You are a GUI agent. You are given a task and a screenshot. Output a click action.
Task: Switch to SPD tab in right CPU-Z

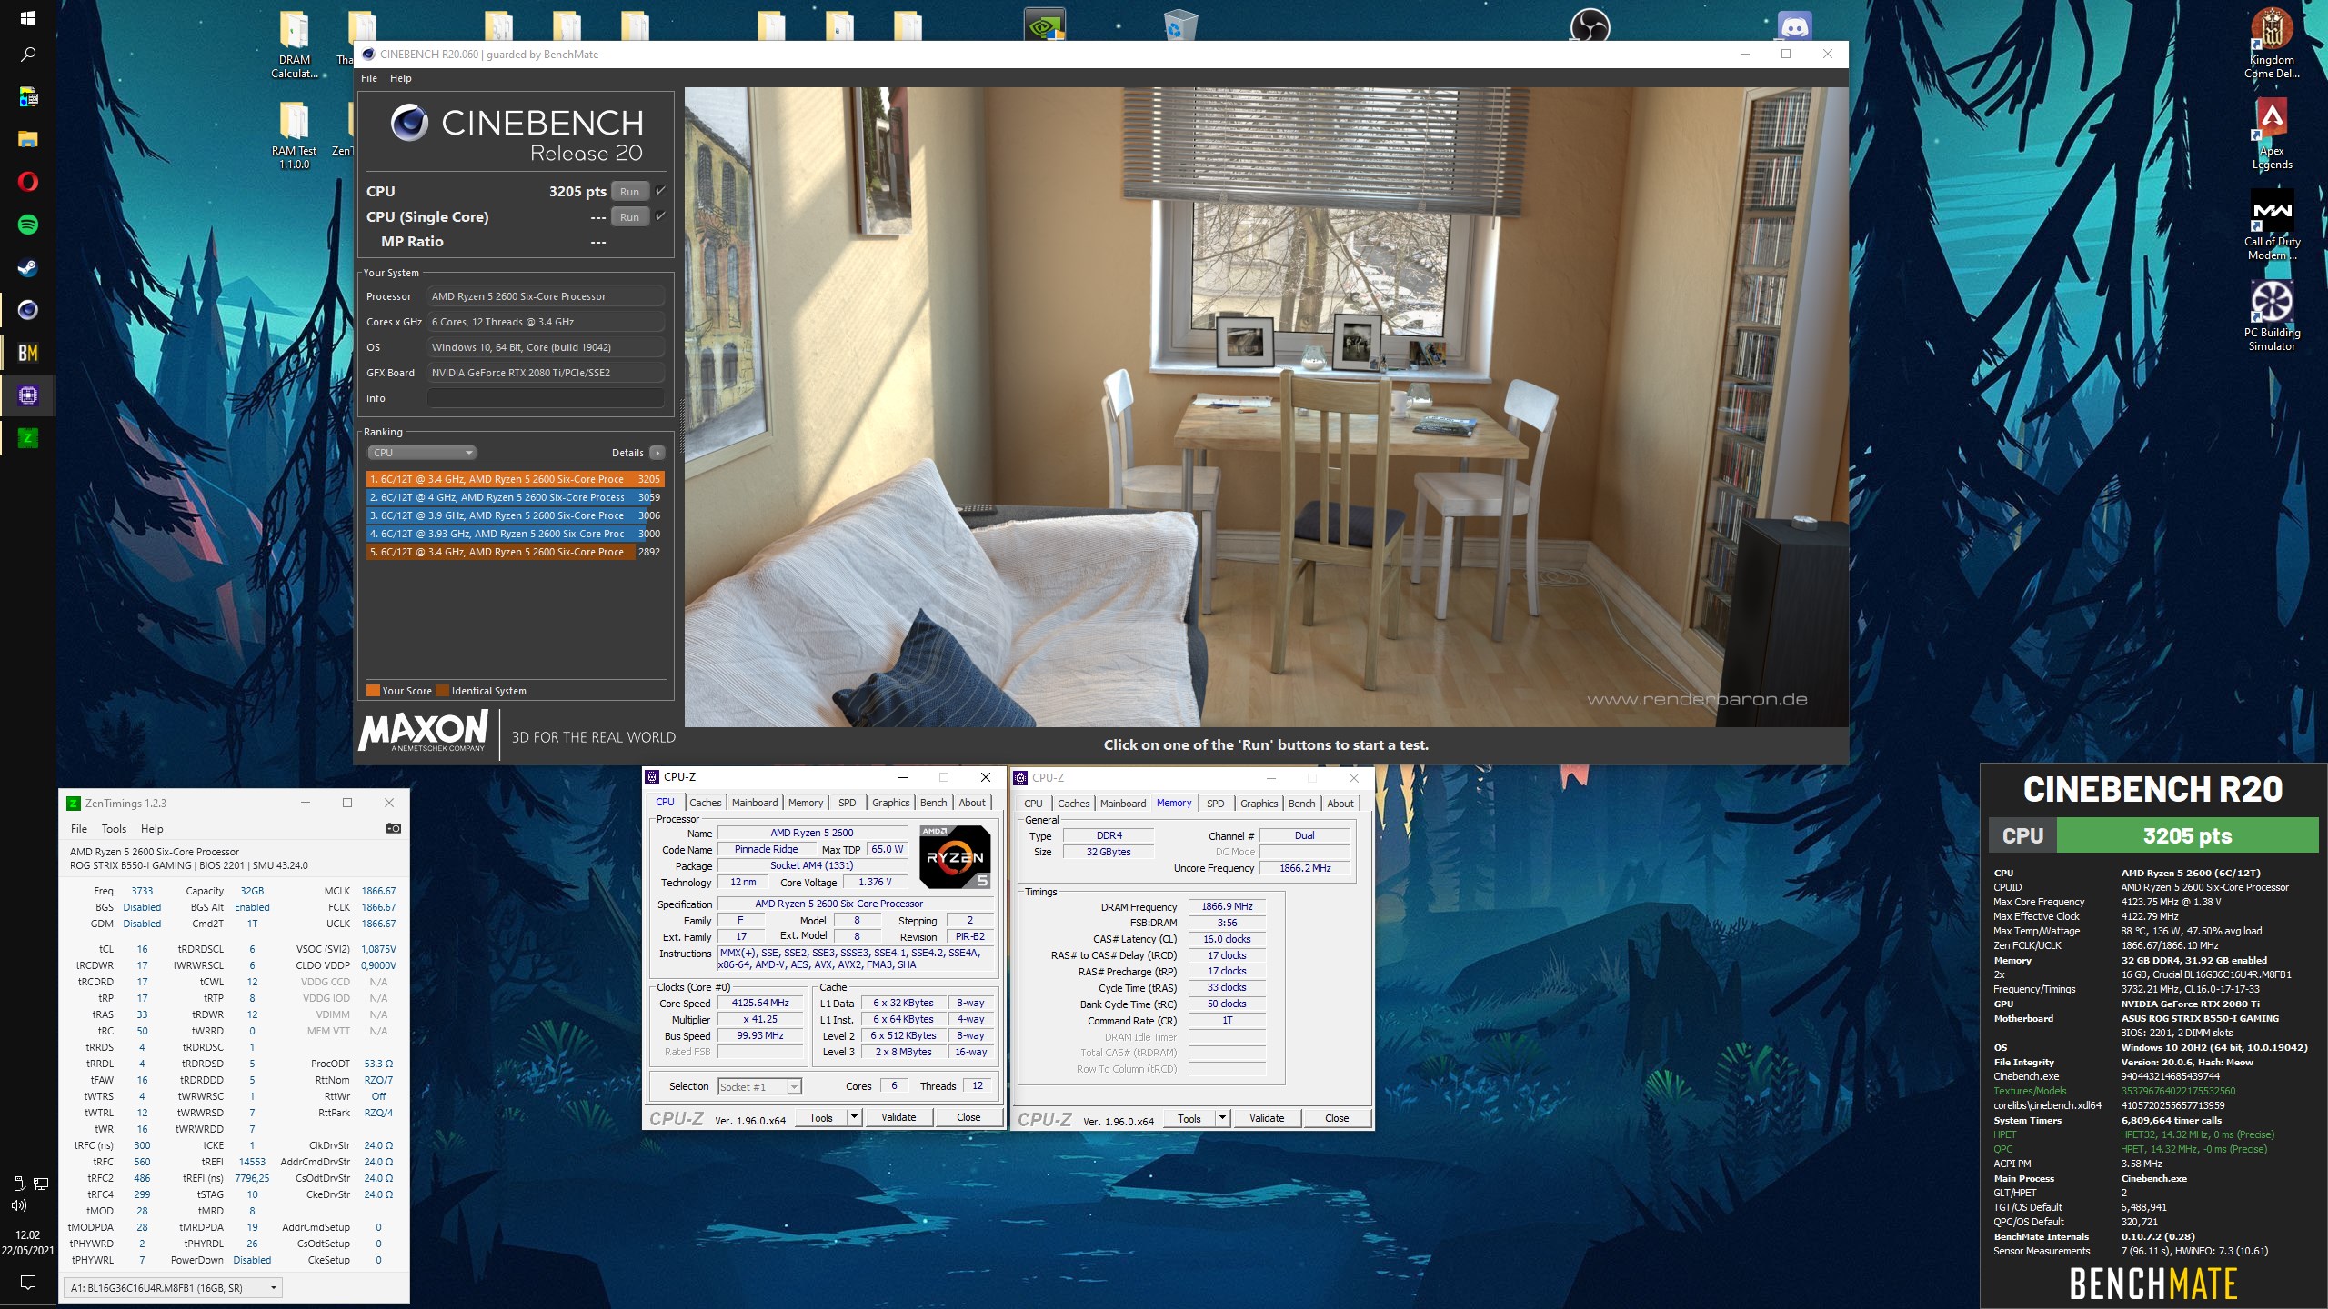coord(1216,804)
